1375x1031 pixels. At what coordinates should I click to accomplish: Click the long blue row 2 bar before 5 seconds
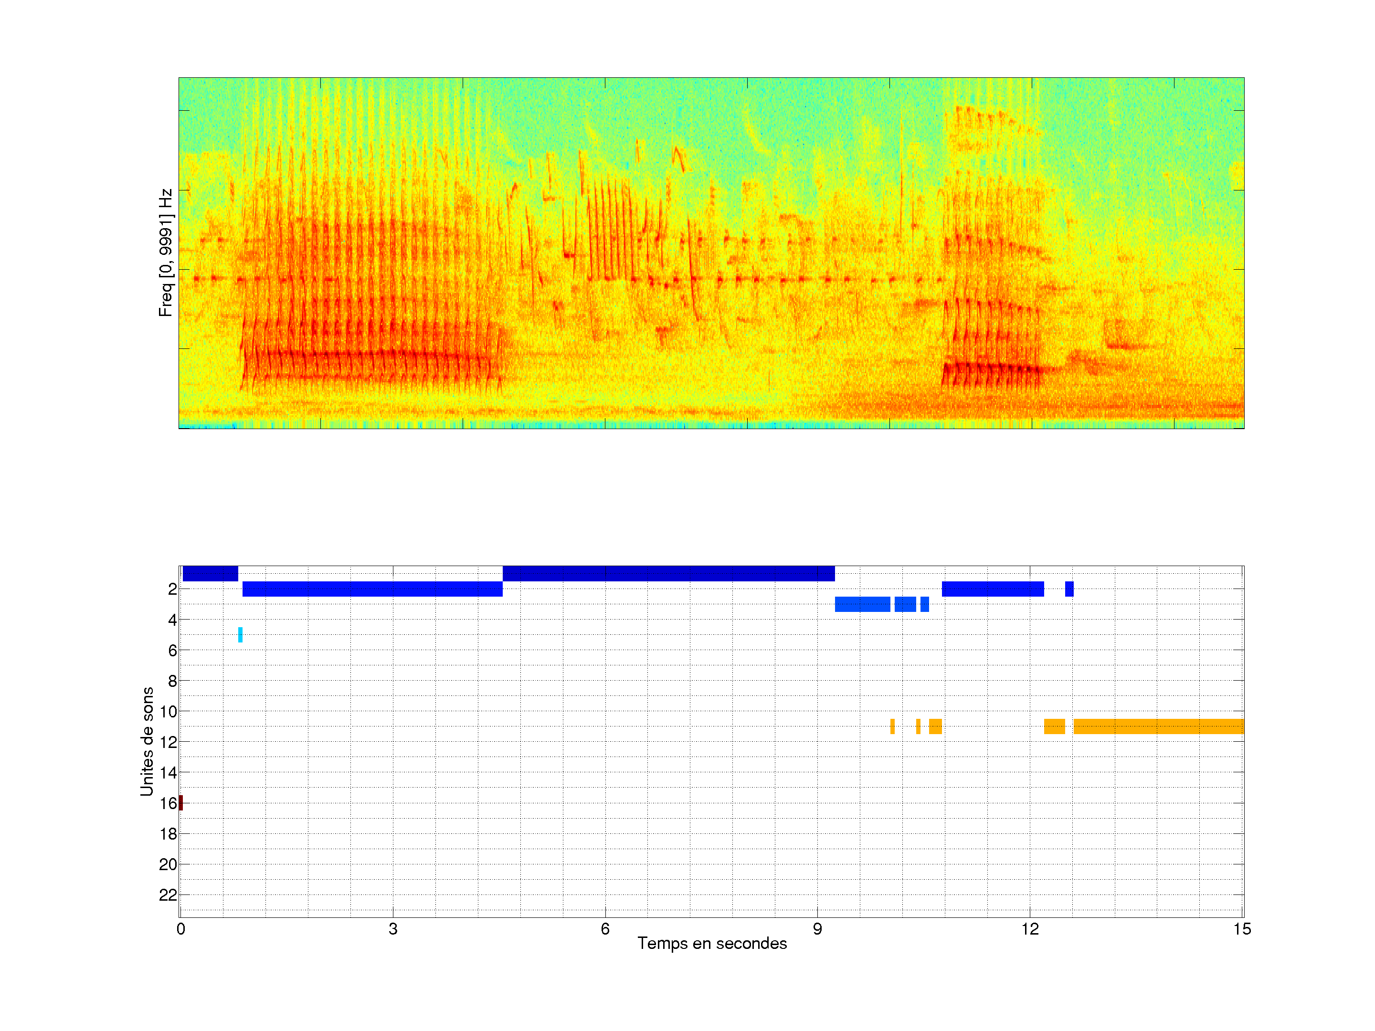[x=372, y=589]
